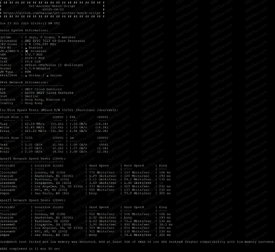
Task: Select IPv4 Amsterdam send speed 1.29 Gbits/sec
Action: [103, 176]
